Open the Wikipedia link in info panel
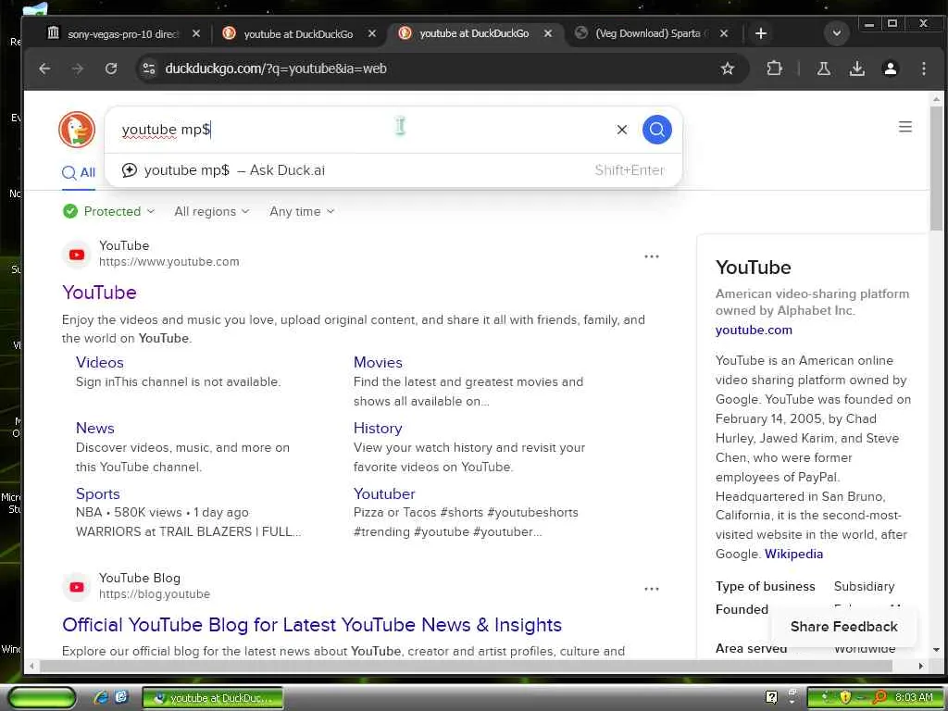This screenshot has height=711, width=948. 793,555
